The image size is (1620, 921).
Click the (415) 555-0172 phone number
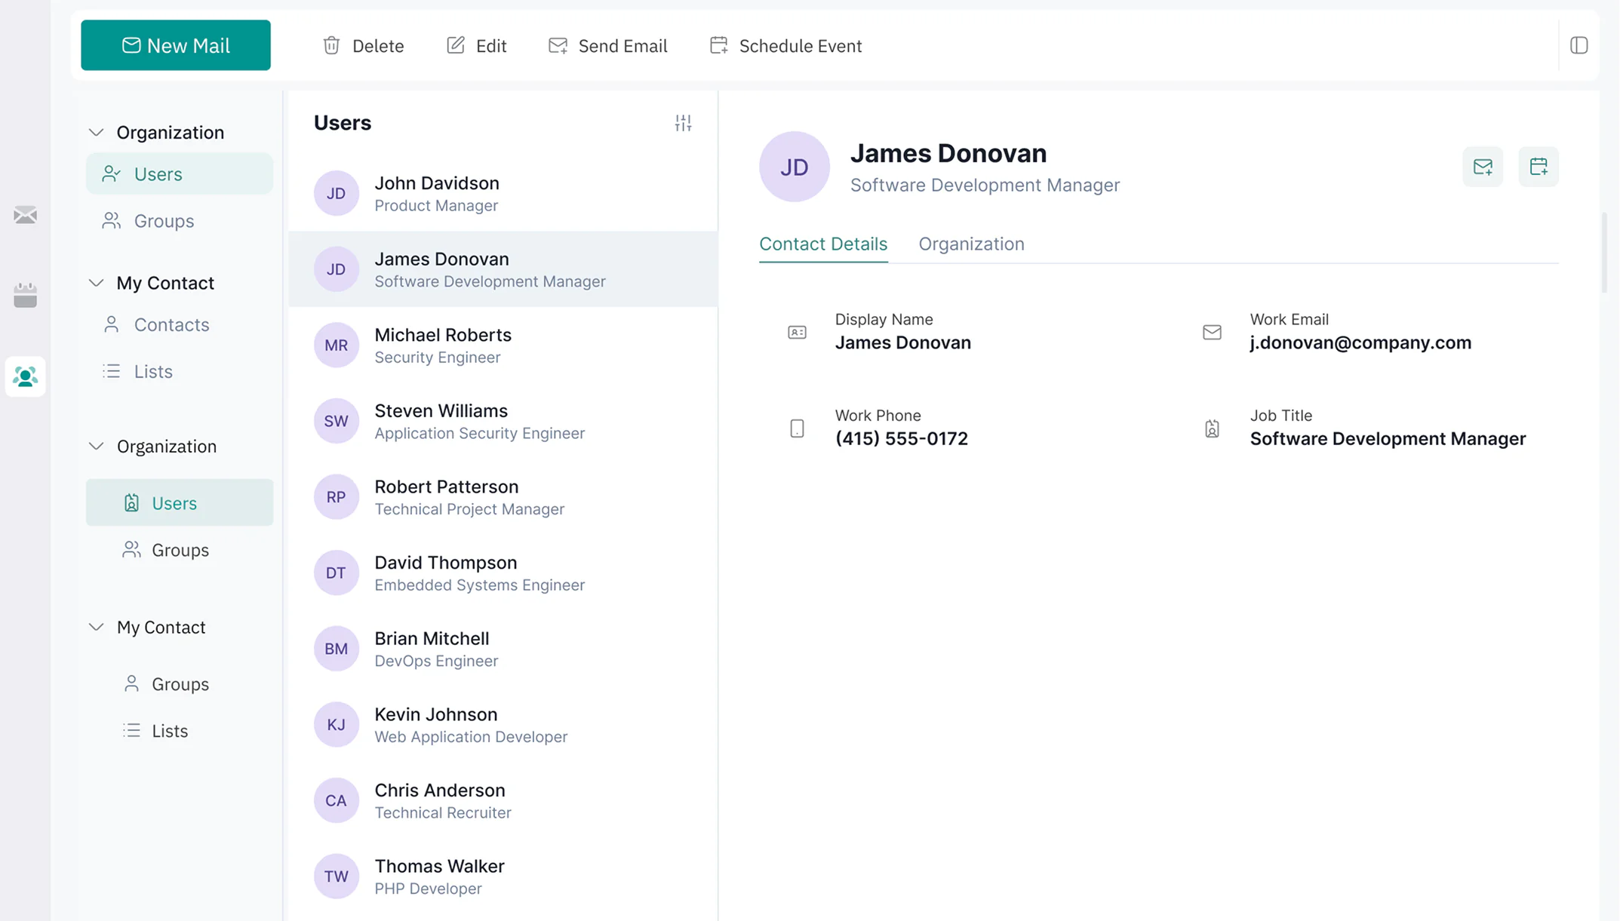coord(901,438)
